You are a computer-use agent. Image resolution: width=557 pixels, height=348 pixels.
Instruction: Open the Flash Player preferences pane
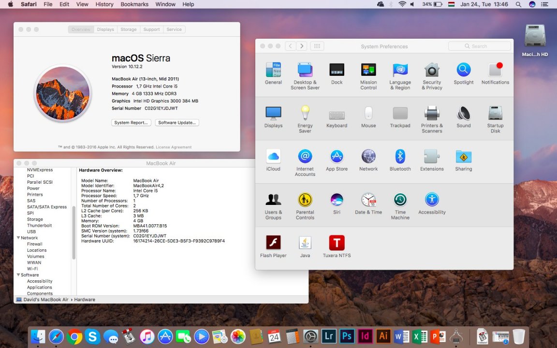pyautogui.click(x=273, y=246)
